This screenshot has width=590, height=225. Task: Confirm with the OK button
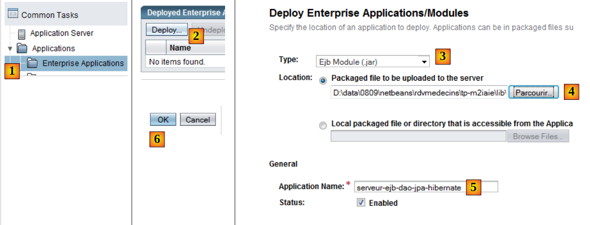pyautogui.click(x=163, y=120)
